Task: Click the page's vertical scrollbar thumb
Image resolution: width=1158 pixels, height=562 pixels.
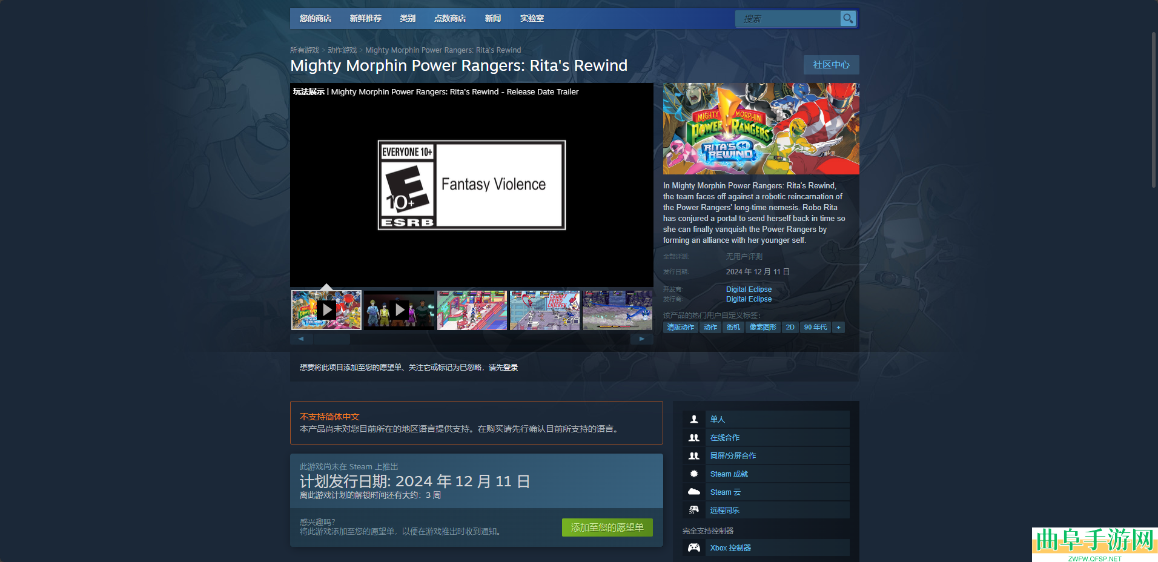Action: 1154,109
